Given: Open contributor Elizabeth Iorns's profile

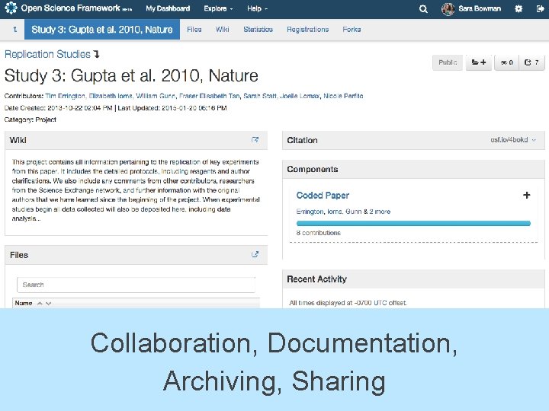Looking at the screenshot, I should (111, 96).
